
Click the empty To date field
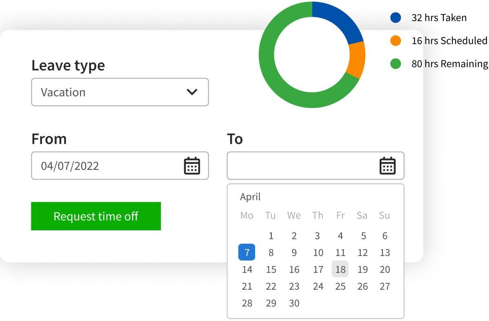(x=302, y=166)
